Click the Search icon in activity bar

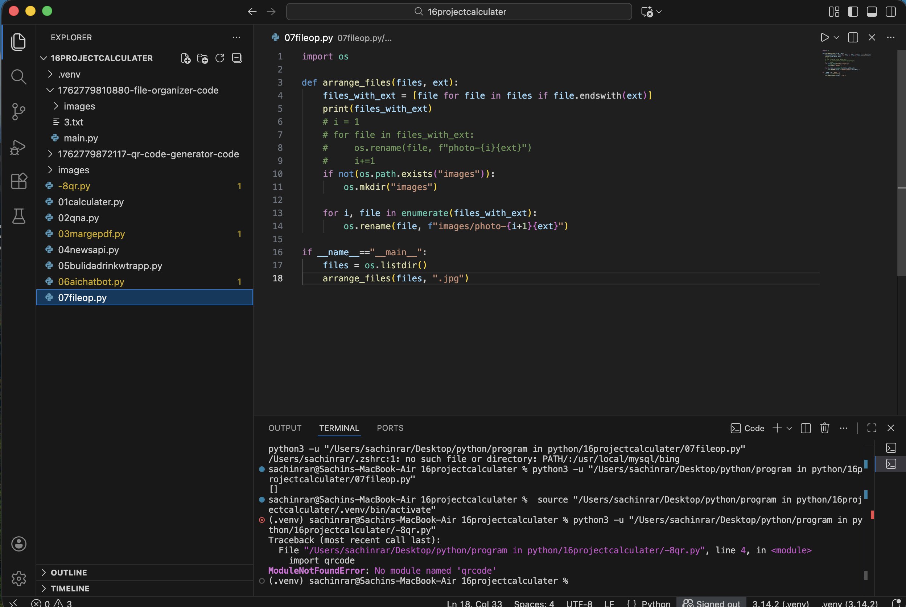[x=18, y=77]
